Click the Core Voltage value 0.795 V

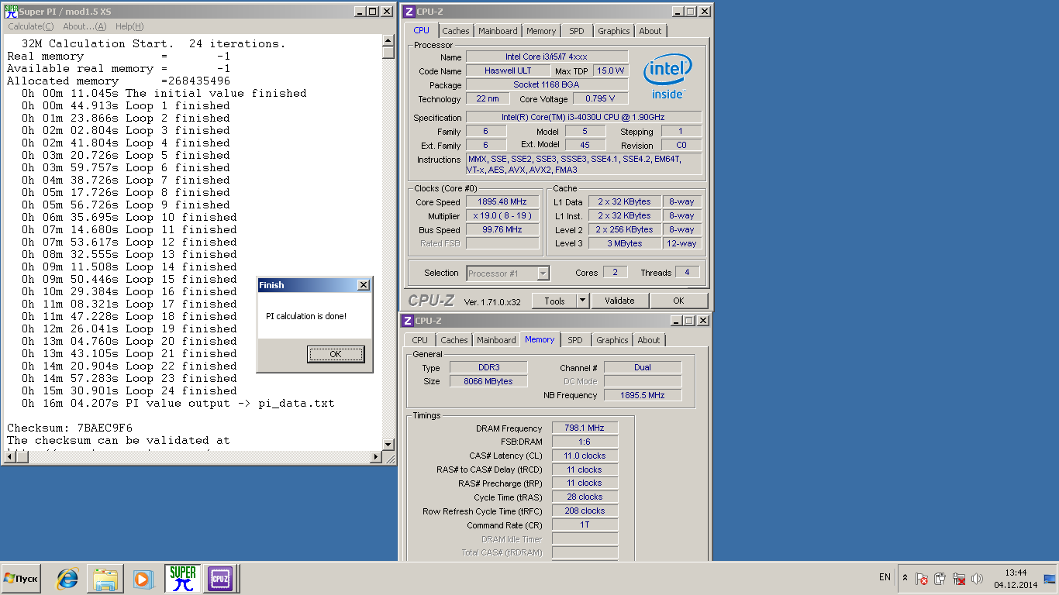point(600,98)
